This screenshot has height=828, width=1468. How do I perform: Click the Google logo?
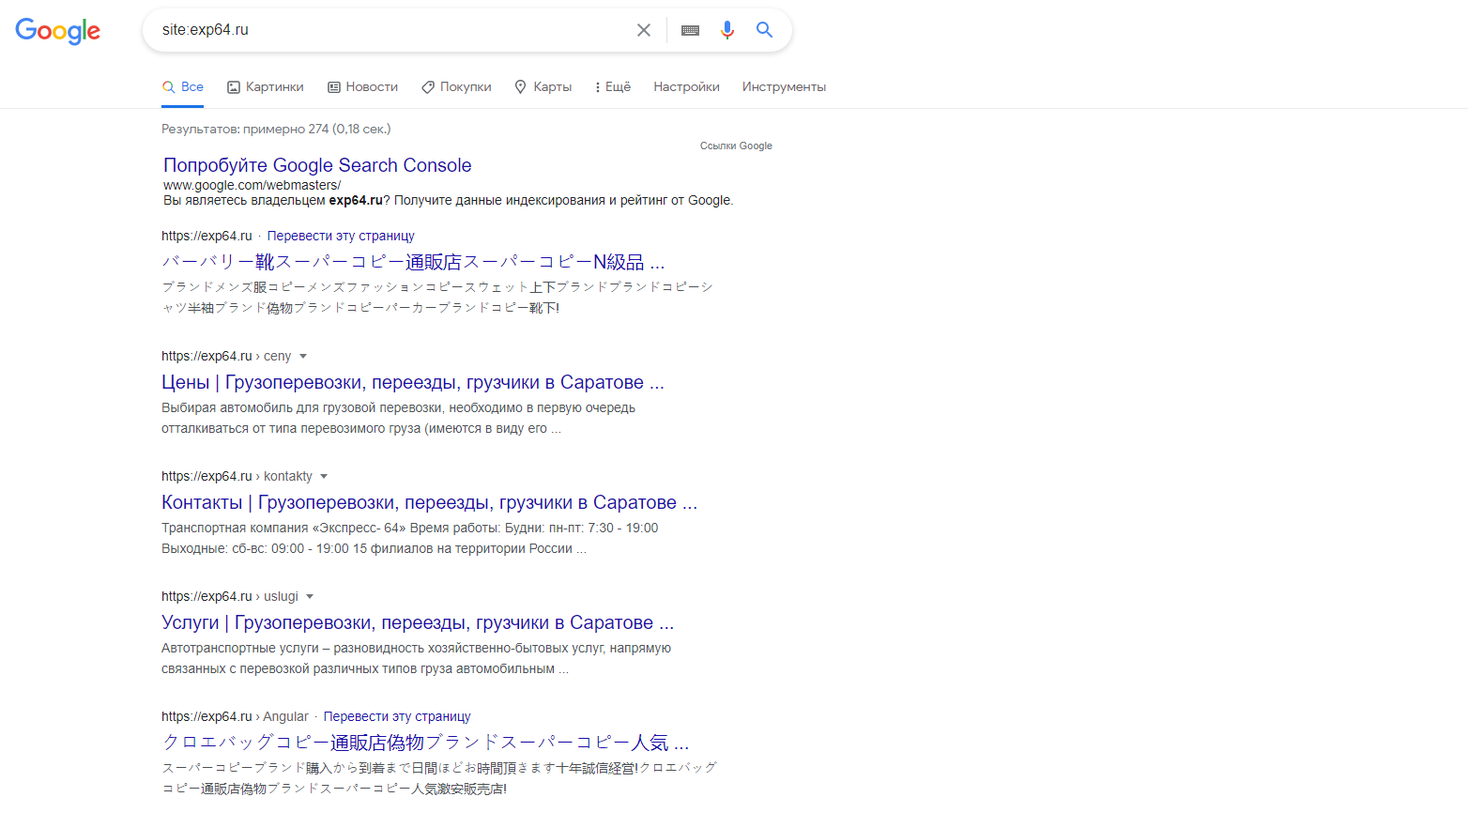(x=57, y=31)
